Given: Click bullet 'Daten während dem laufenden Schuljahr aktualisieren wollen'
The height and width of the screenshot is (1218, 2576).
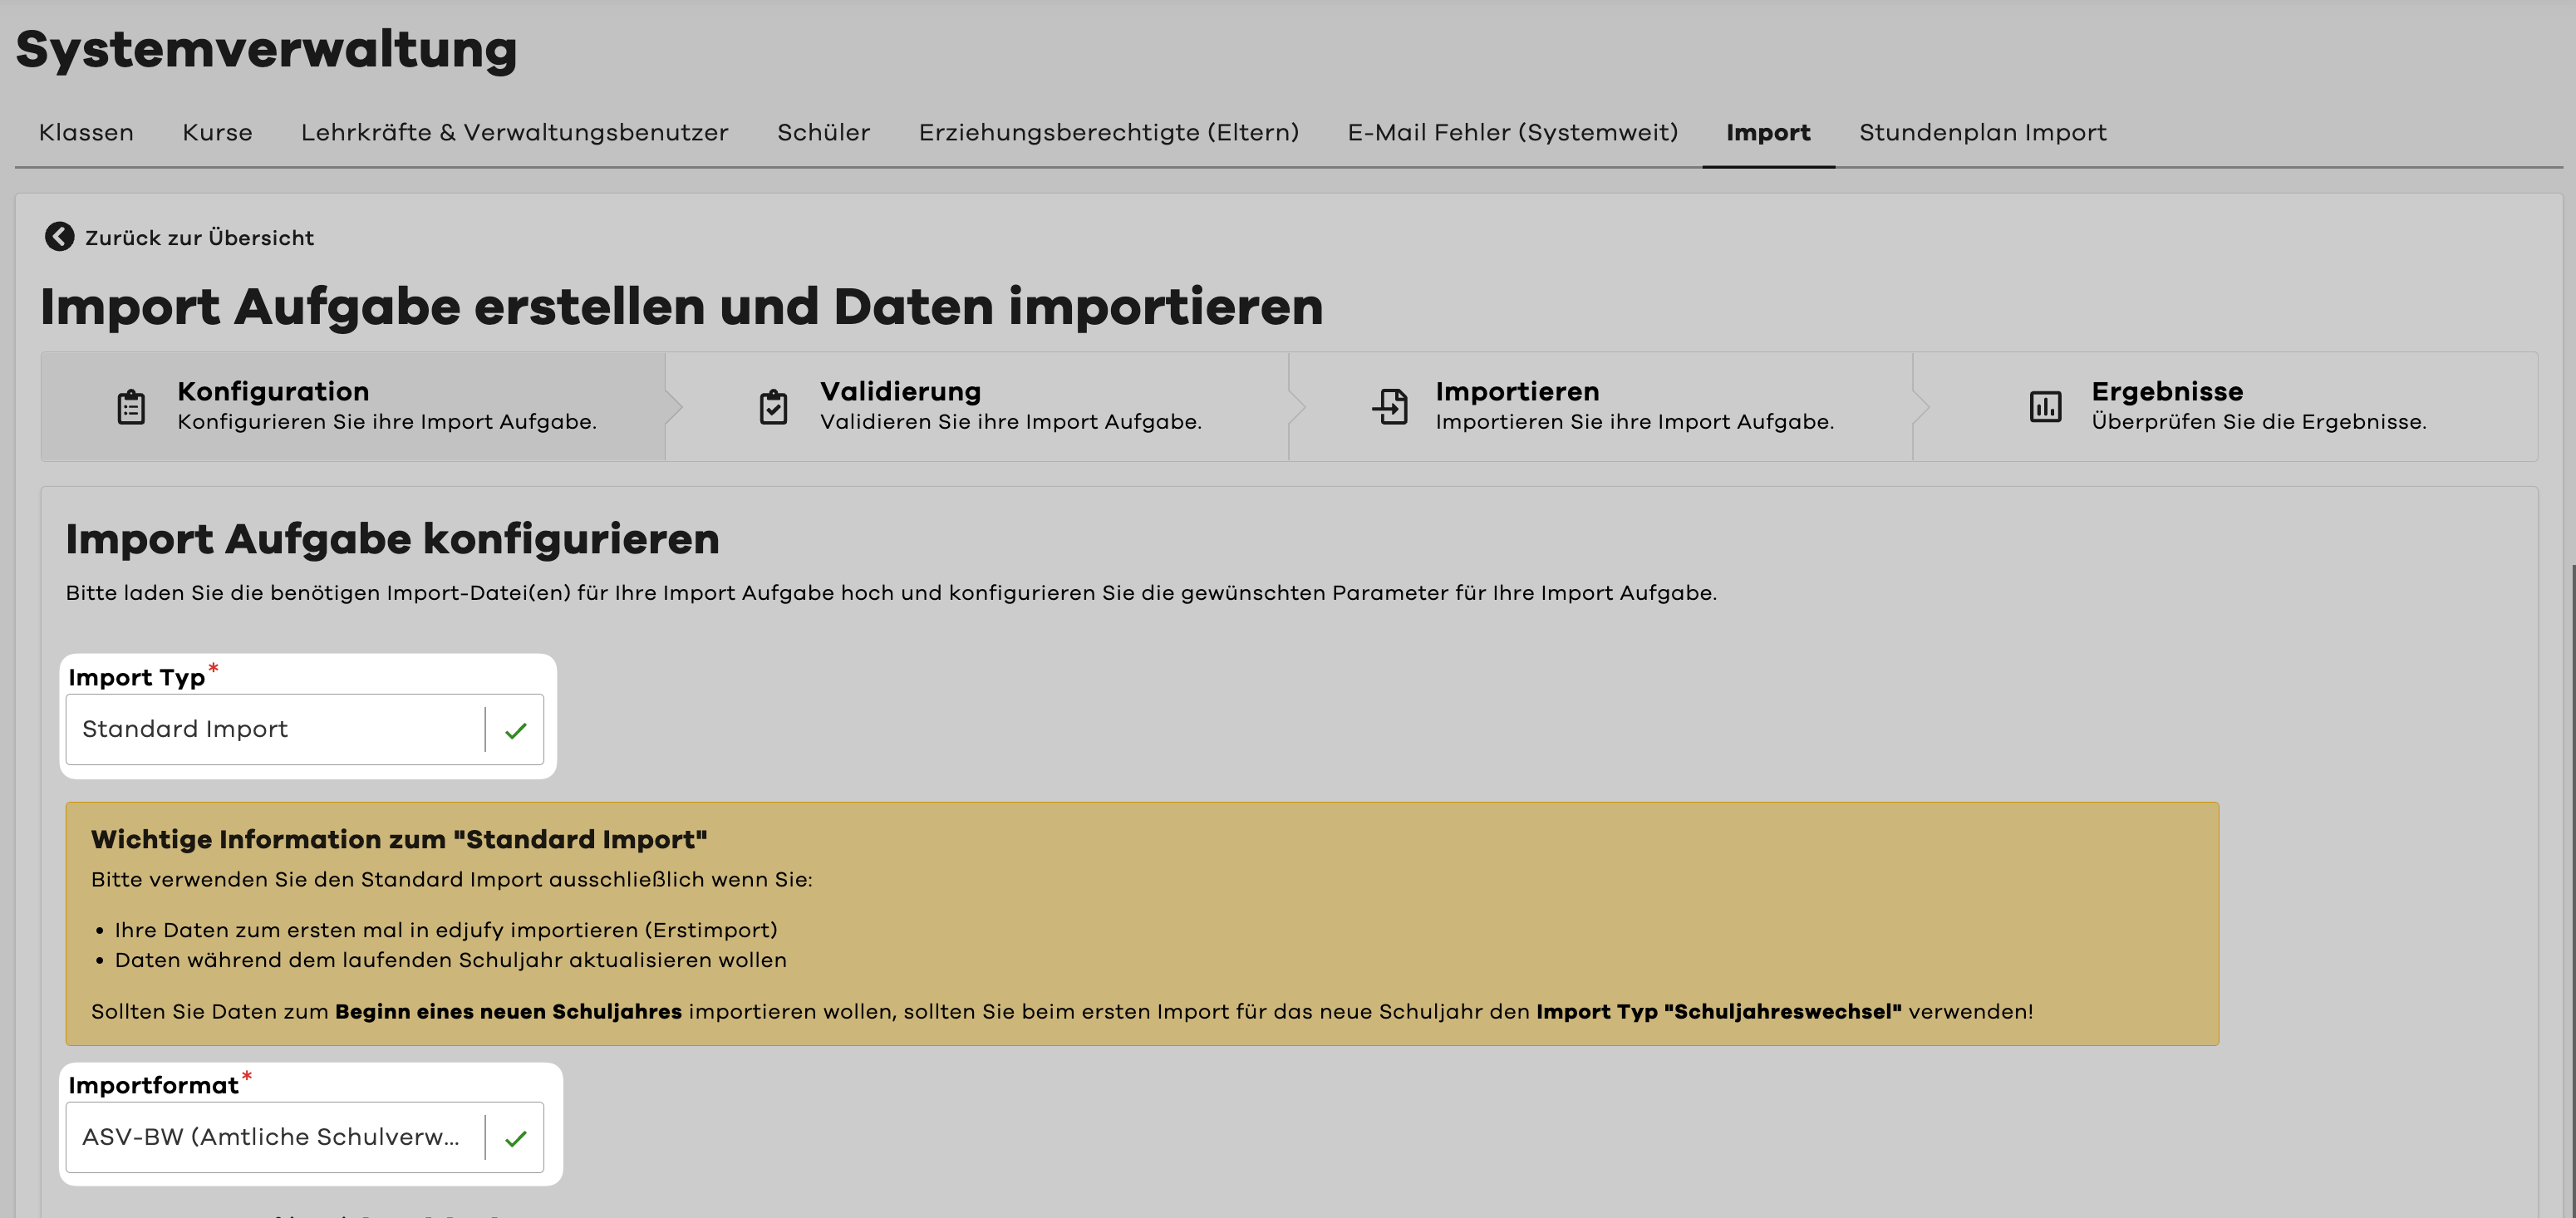Looking at the screenshot, I should [451, 961].
